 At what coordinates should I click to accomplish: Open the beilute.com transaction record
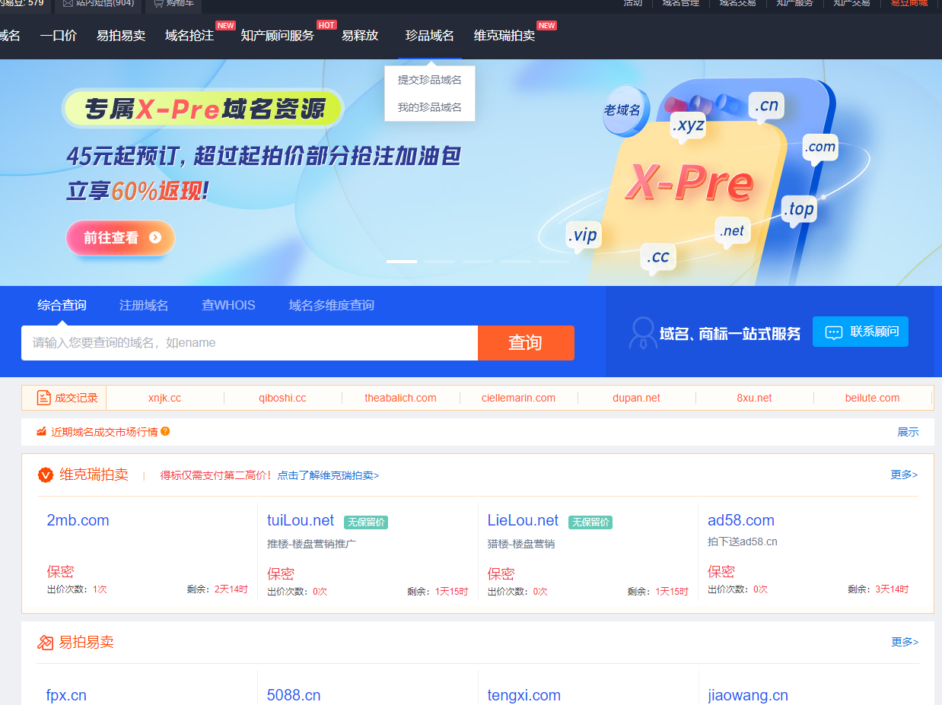pos(872,398)
